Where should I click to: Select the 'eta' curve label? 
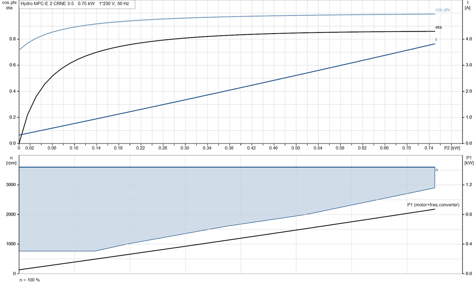pyautogui.click(x=438, y=27)
